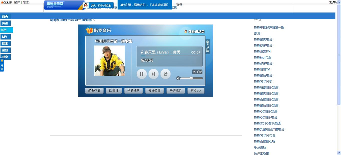Adjust the player volume slider
Viewport: 341px width, 155px height.
point(191,78)
